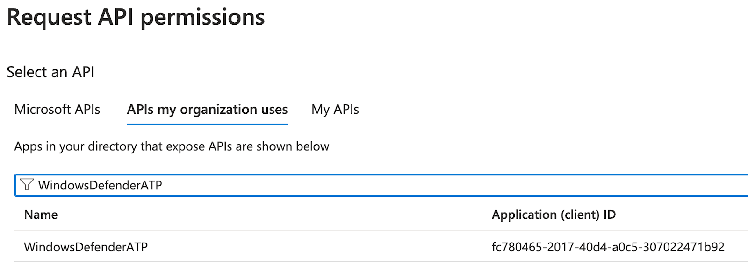748x271 pixels.
Task: Click the blue underline of the active tab
Action: click(207, 125)
